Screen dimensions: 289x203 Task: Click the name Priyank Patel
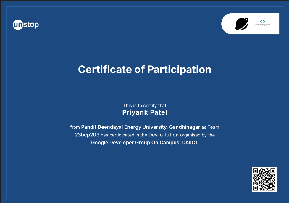(x=145, y=112)
